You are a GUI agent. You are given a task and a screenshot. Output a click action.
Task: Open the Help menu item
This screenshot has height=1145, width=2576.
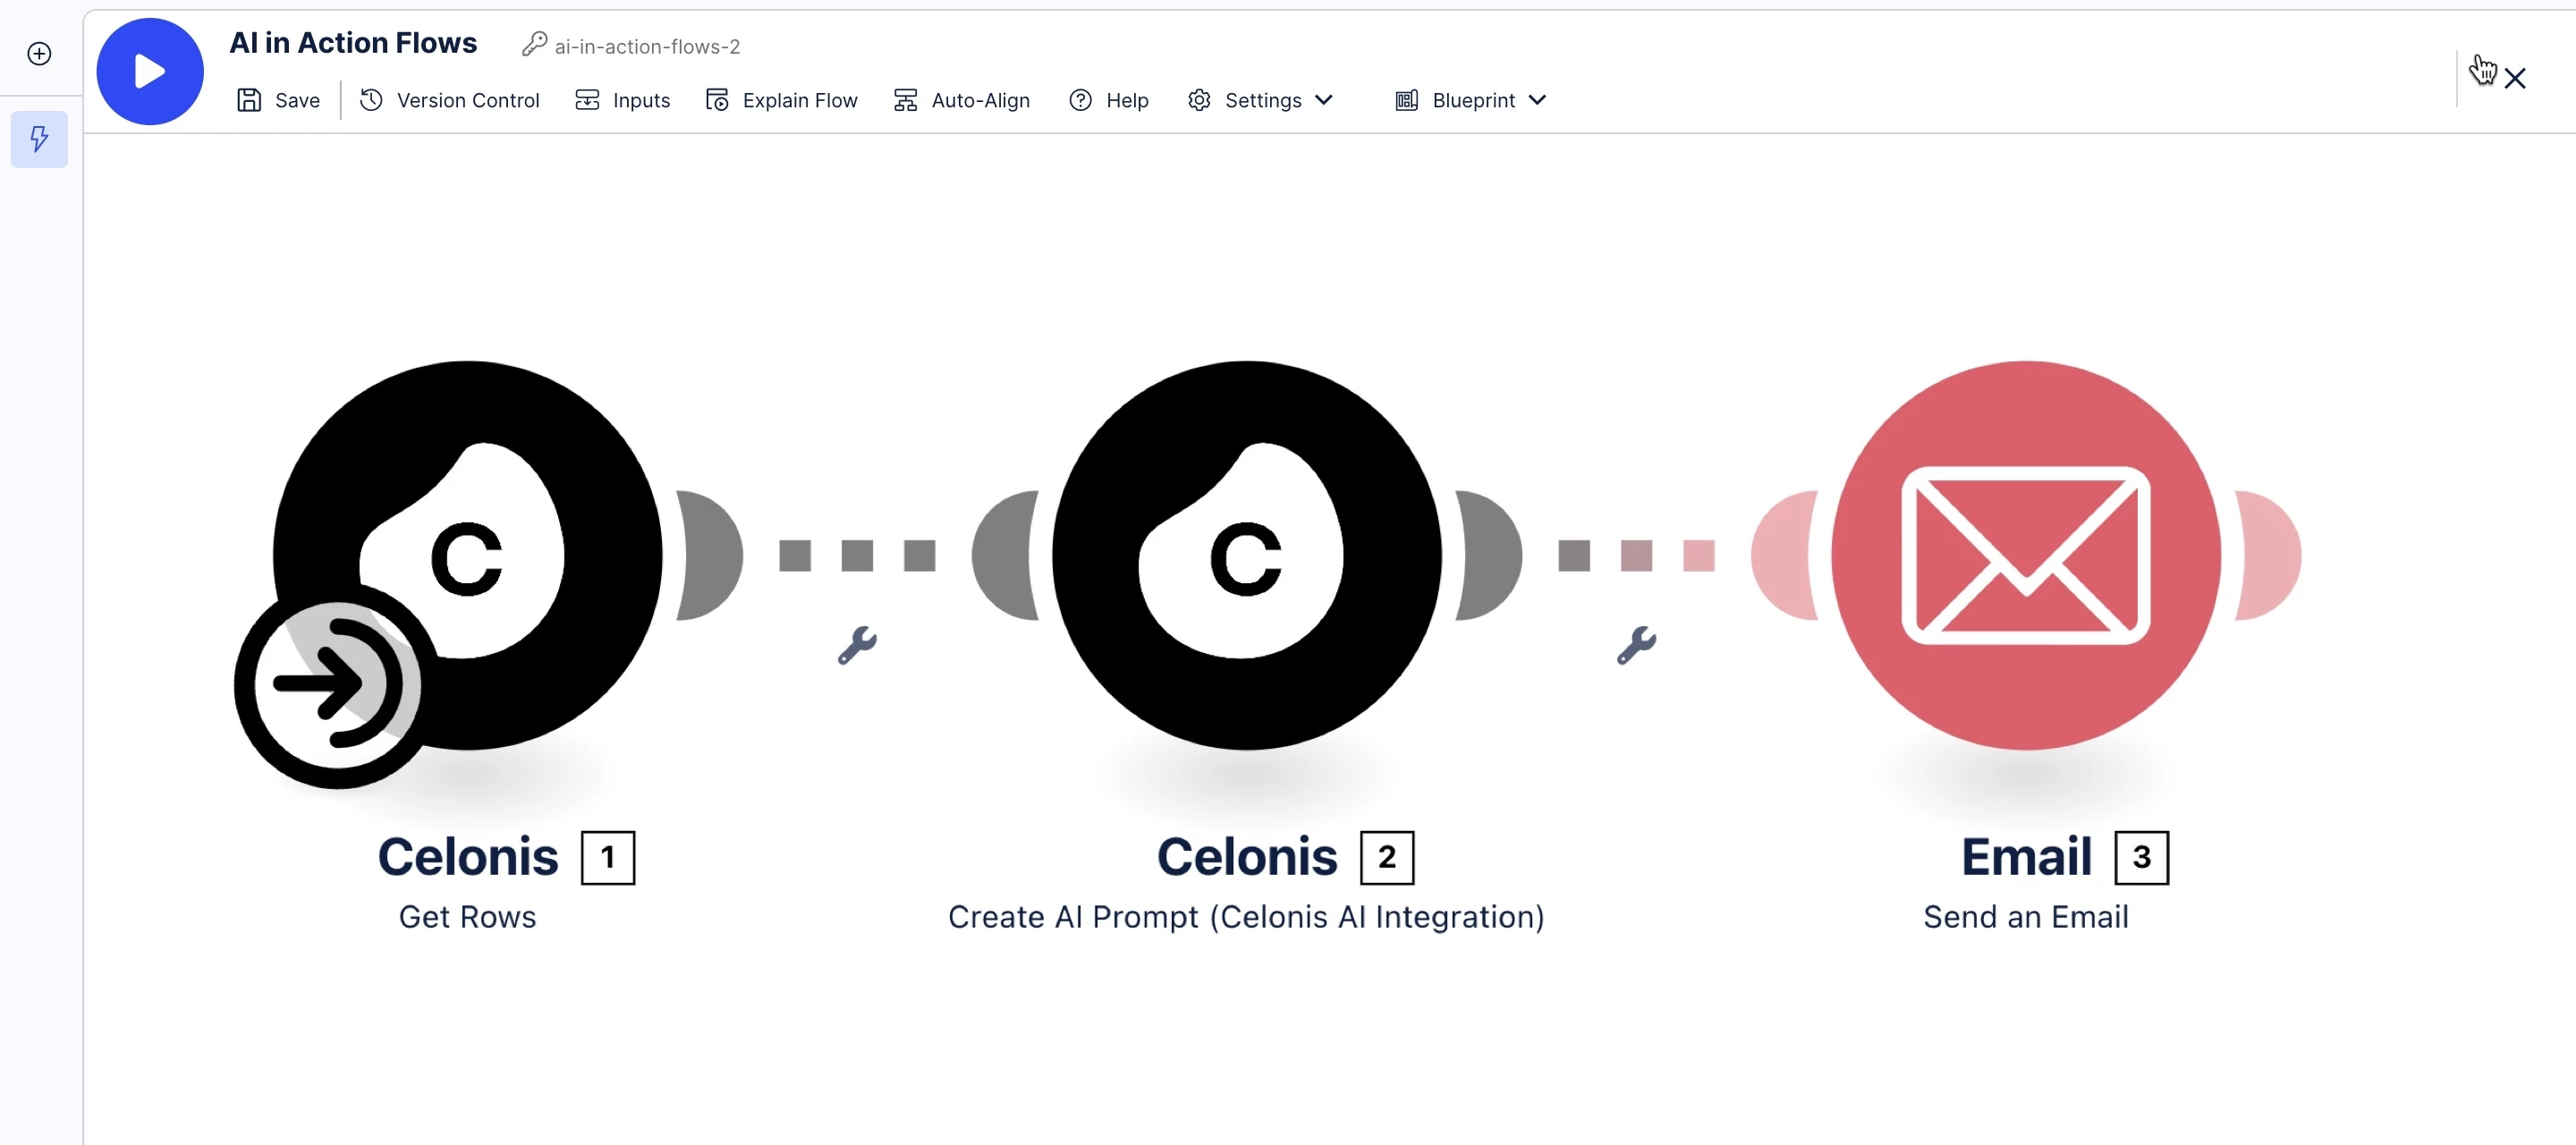tap(1108, 100)
